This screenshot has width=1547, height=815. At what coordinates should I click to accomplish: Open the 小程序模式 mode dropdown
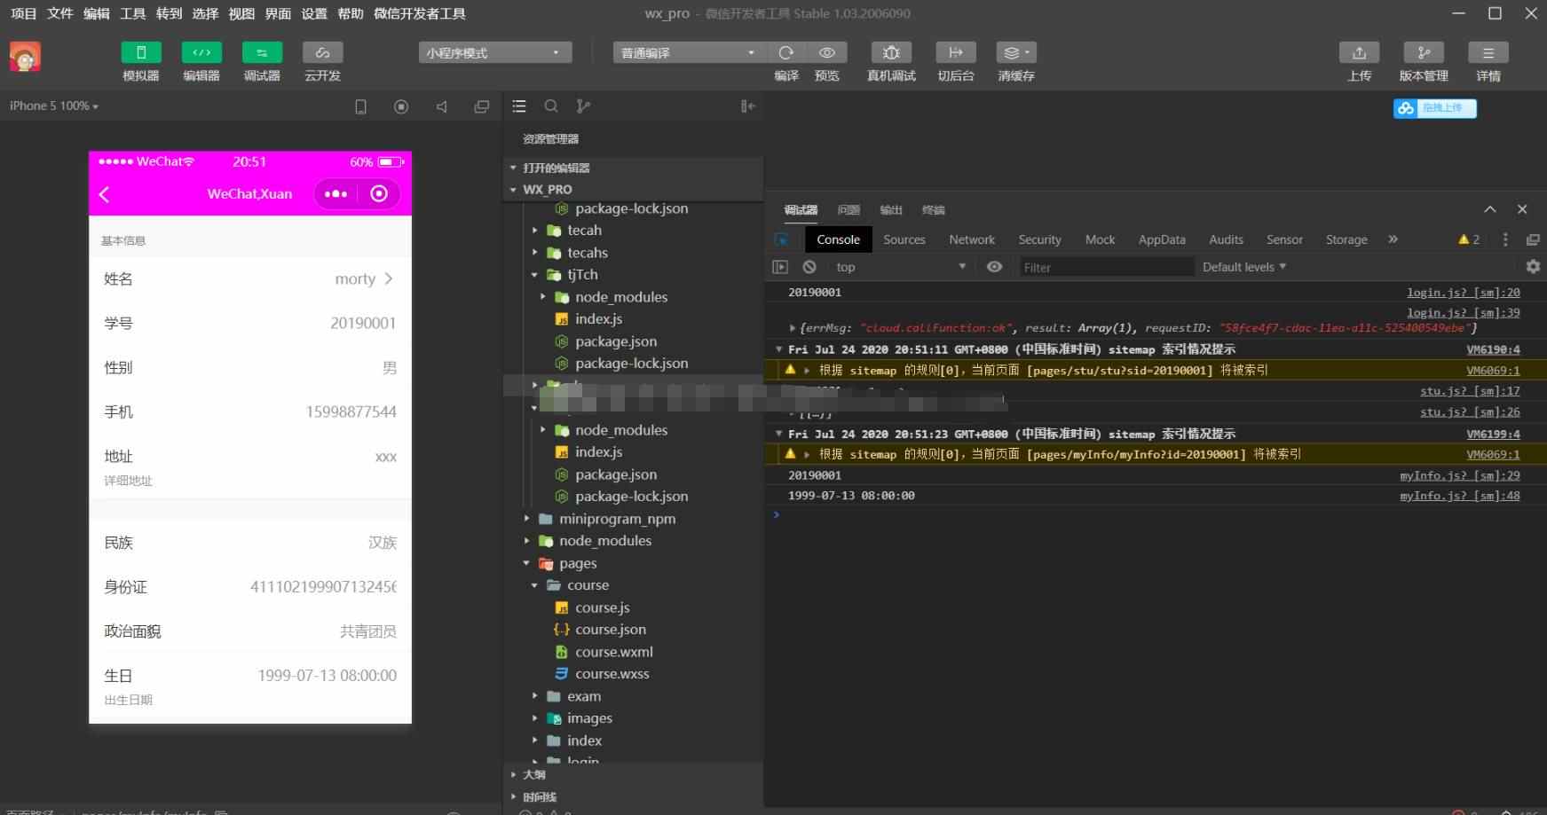point(495,53)
